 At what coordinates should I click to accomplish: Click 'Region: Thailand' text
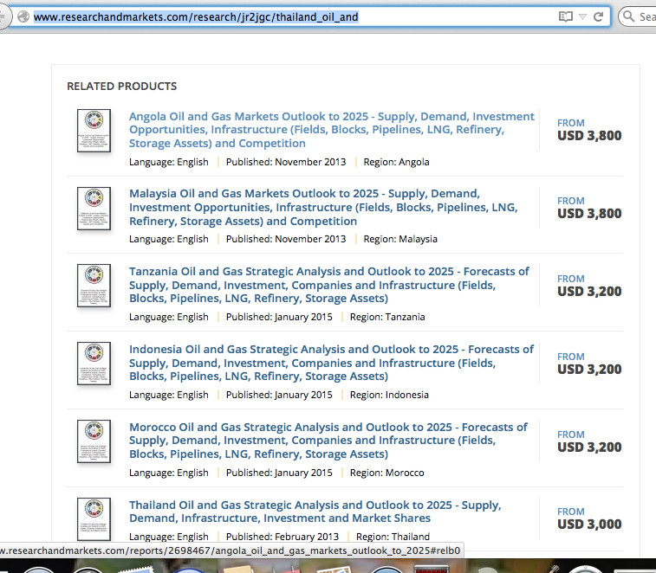pos(393,537)
